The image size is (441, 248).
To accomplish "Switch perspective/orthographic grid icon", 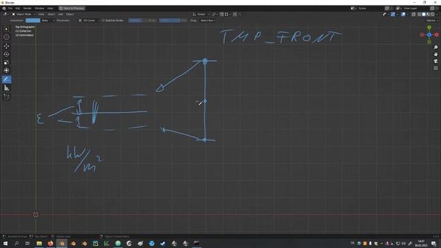I will point(435,68).
